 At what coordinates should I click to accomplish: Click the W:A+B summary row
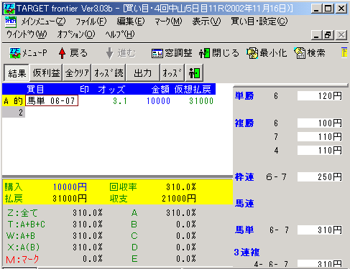(x=55, y=236)
